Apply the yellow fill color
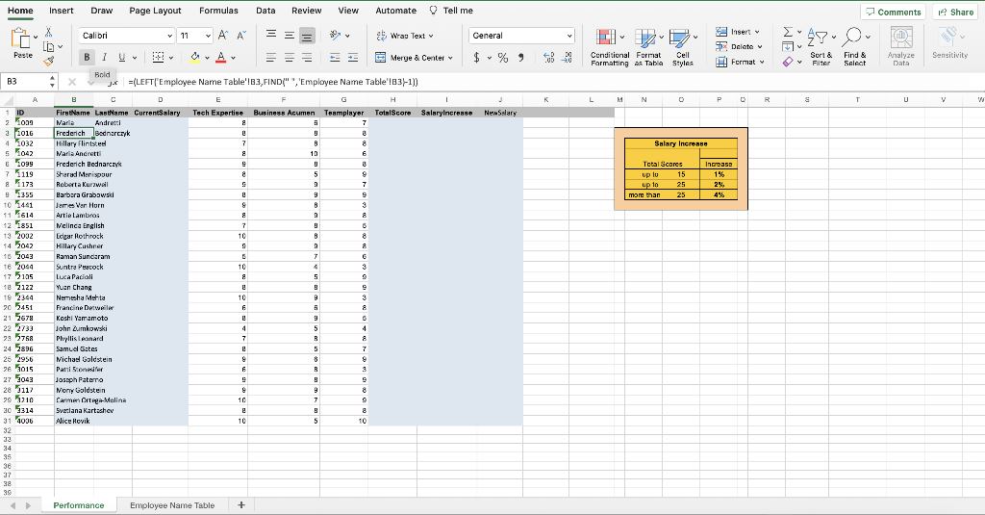Viewport: 985px width, 515px height. pyautogui.click(x=194, y=57)
